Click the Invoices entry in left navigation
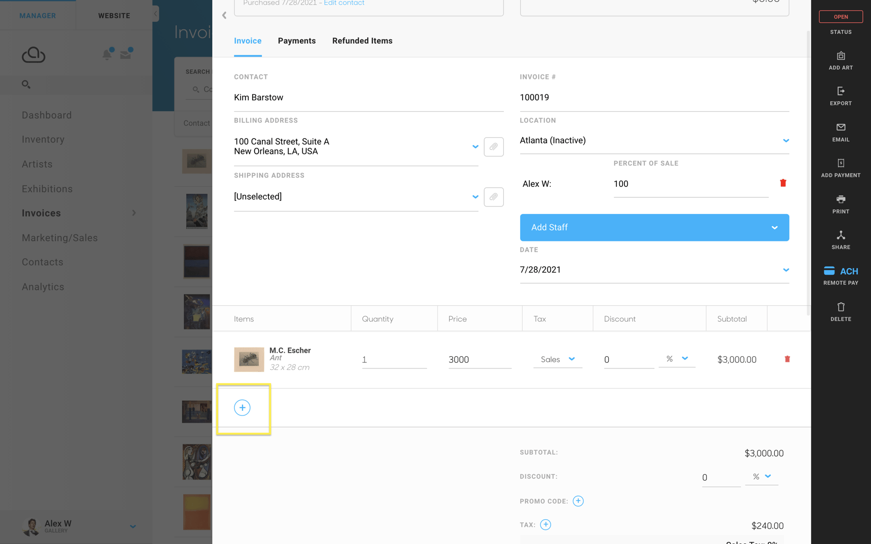This screenshot has width=871, height=544. click(41, 213)
